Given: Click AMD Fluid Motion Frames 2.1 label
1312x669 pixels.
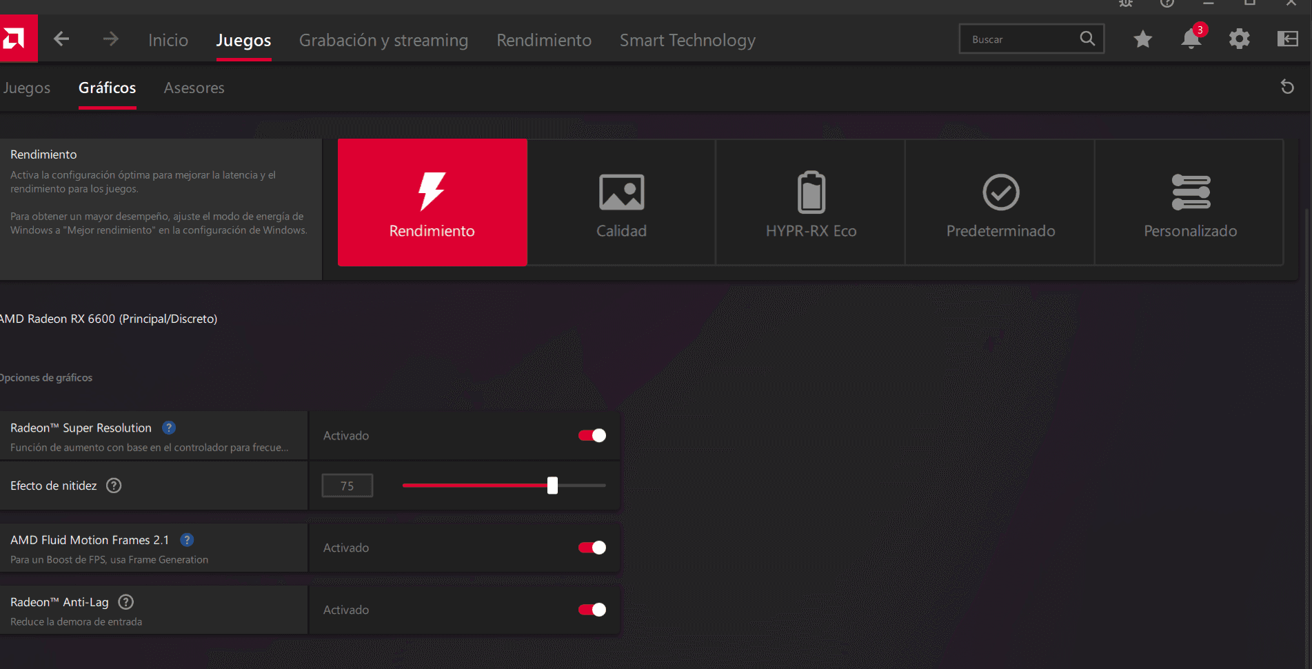Looking at the screenshot, I should 90,540.
